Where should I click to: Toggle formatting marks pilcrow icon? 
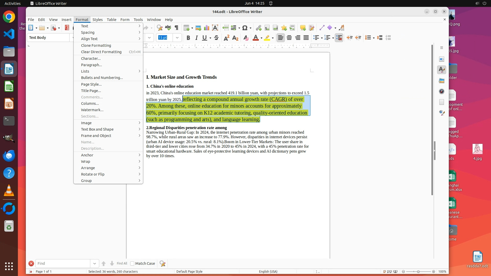[x=176, y=28]
